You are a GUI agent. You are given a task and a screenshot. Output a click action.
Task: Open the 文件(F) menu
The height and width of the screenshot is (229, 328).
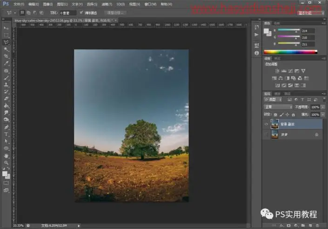19,4
